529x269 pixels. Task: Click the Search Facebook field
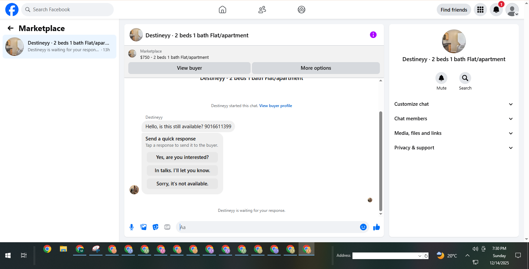[67, 10]
